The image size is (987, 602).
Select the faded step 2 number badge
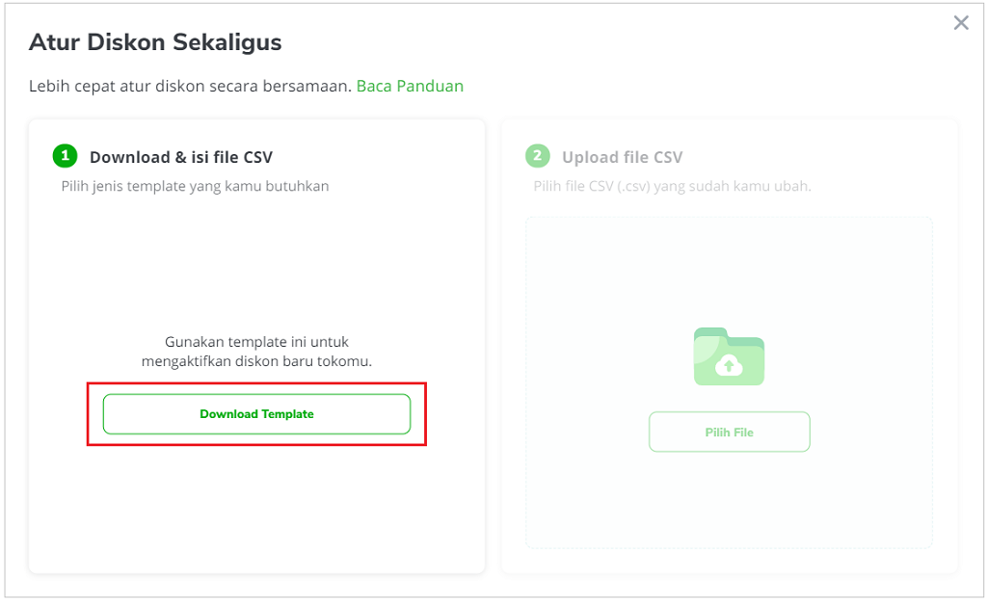coord(538,155)
